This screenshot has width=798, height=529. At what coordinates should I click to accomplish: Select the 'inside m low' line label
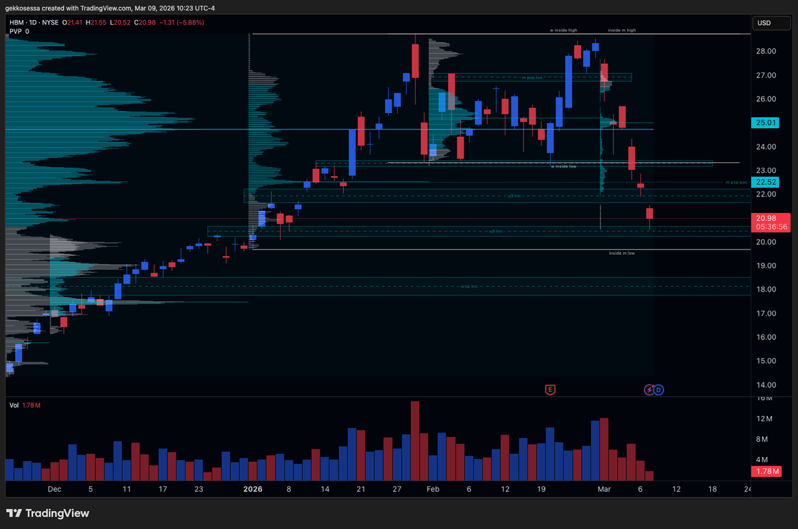(x=622, y=254)
